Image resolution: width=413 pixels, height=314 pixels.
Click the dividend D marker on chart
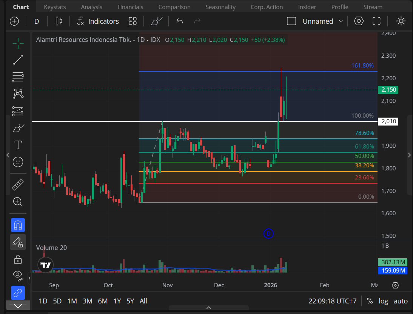click(x=268, y=234)
